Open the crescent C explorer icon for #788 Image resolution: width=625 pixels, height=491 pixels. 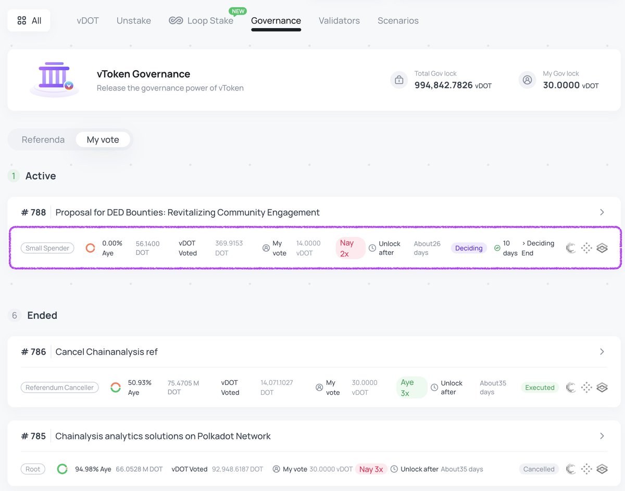point(571,248)
